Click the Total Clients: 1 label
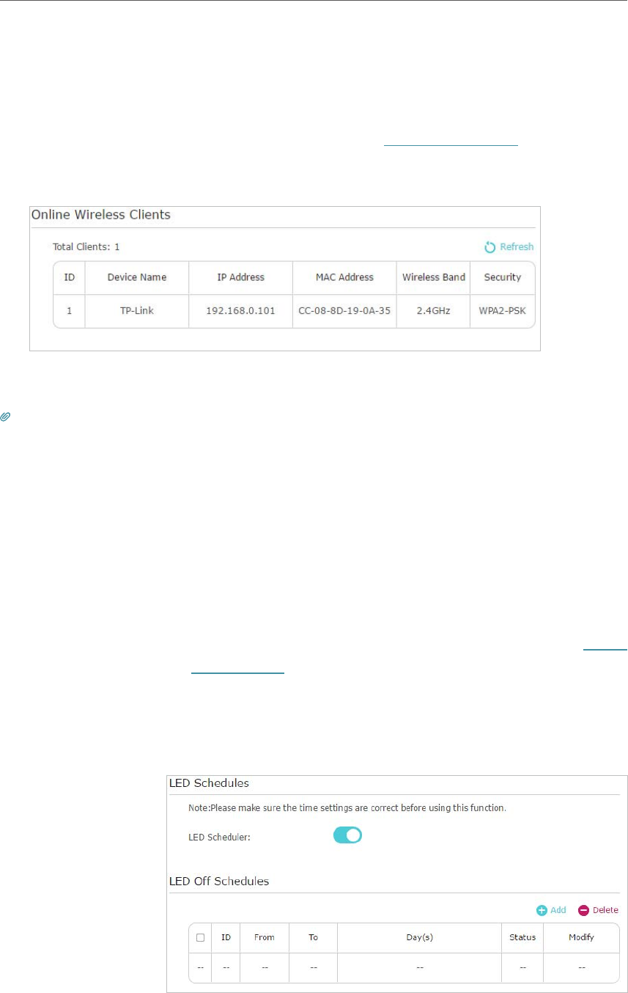 (x=86, y=248)
